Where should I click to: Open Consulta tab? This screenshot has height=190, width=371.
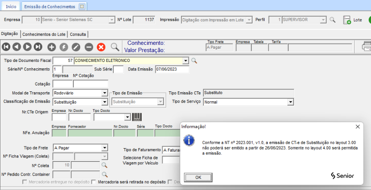click(x=78, y=35)
